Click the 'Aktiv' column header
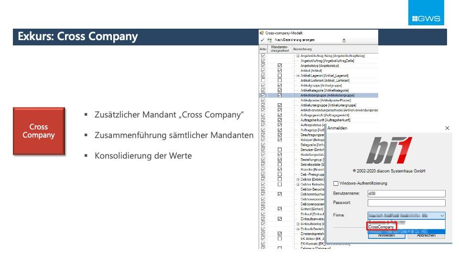This screenshot has width=459, height=258. (263, 49)
